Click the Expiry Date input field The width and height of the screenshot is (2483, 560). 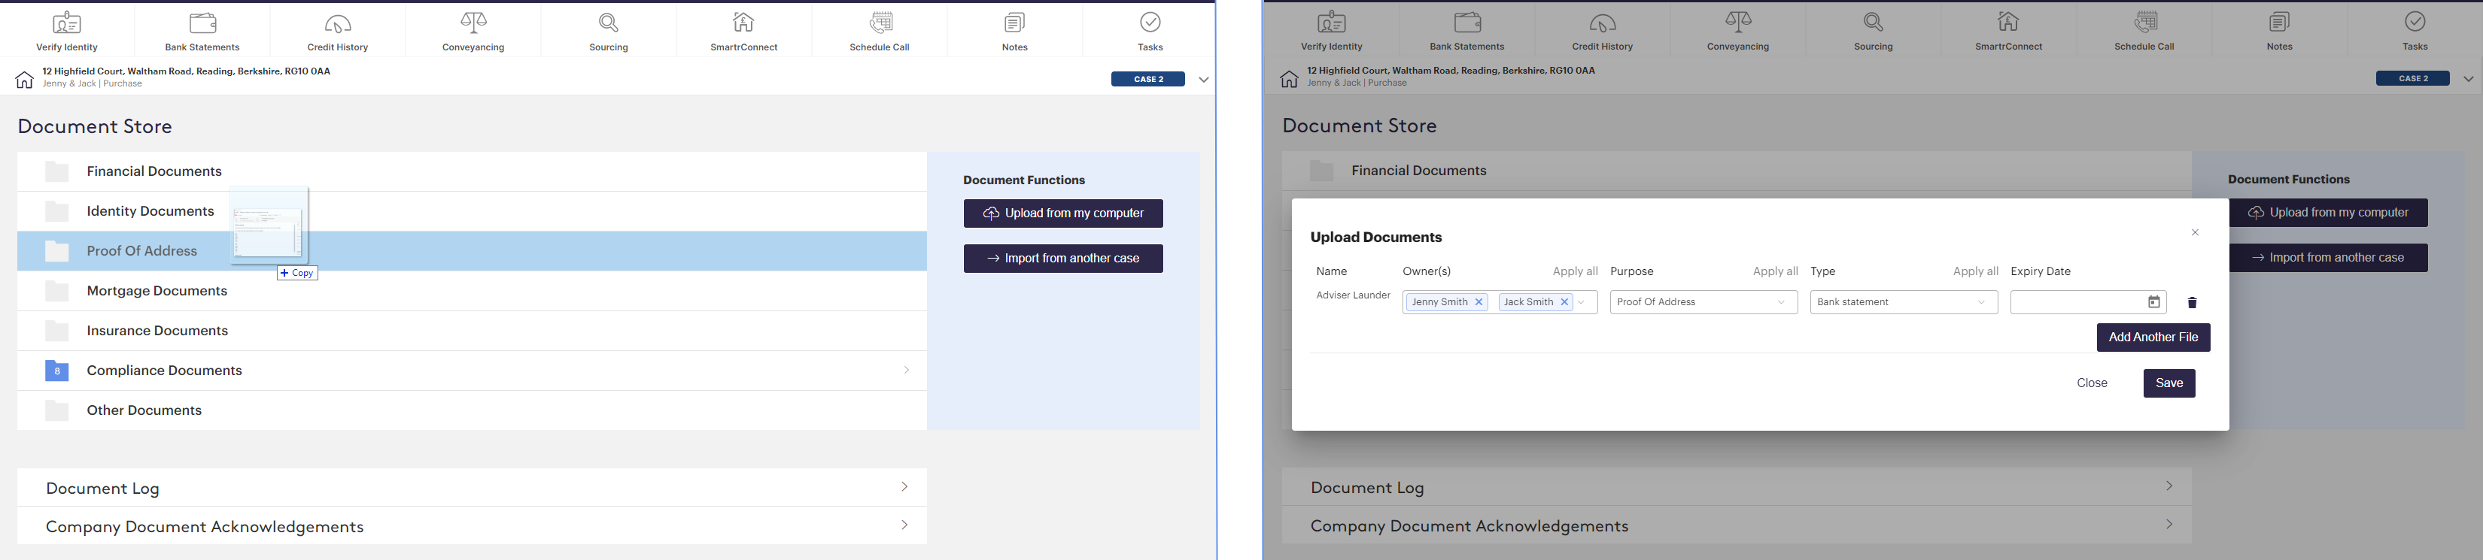2089,302
